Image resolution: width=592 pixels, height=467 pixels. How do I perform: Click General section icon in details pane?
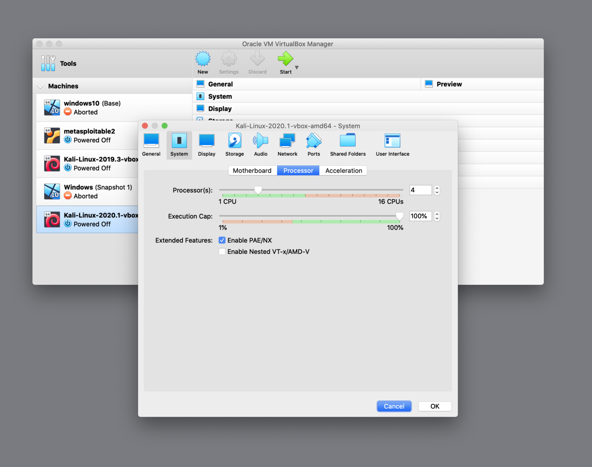[200, 84]
